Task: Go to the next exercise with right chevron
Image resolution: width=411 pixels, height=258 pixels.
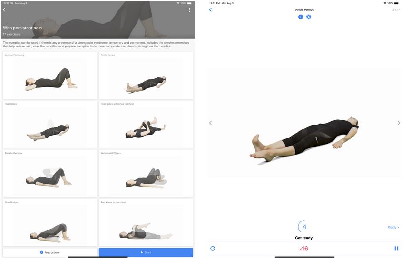Action: (399, 123)
